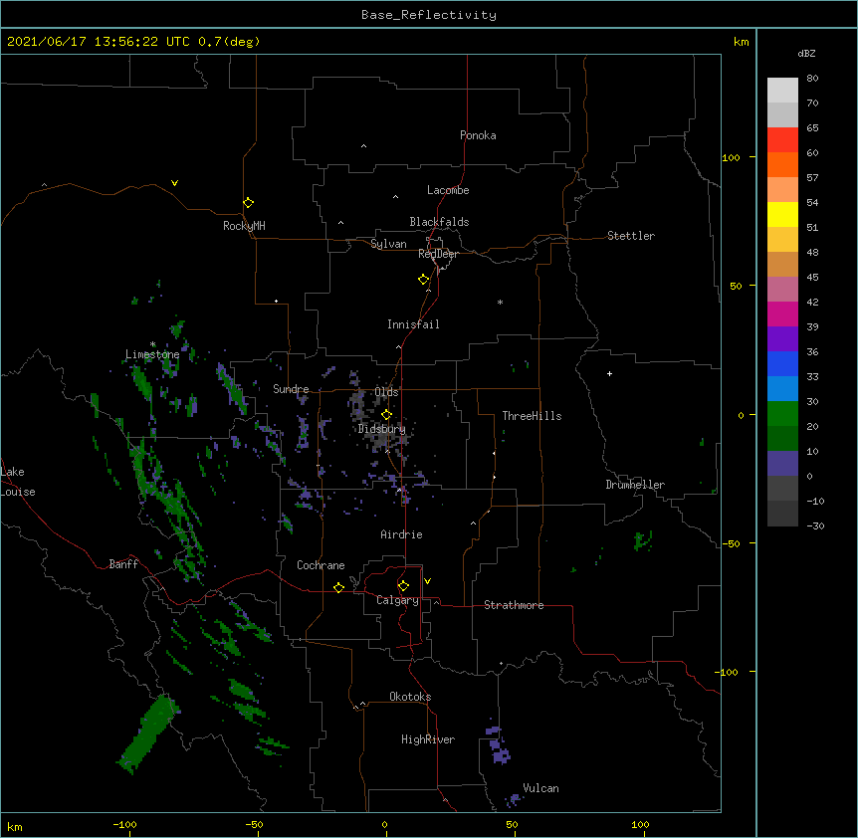Click the 100 tick on the right axis
858x838 pixels.
[x=731, y=157]
